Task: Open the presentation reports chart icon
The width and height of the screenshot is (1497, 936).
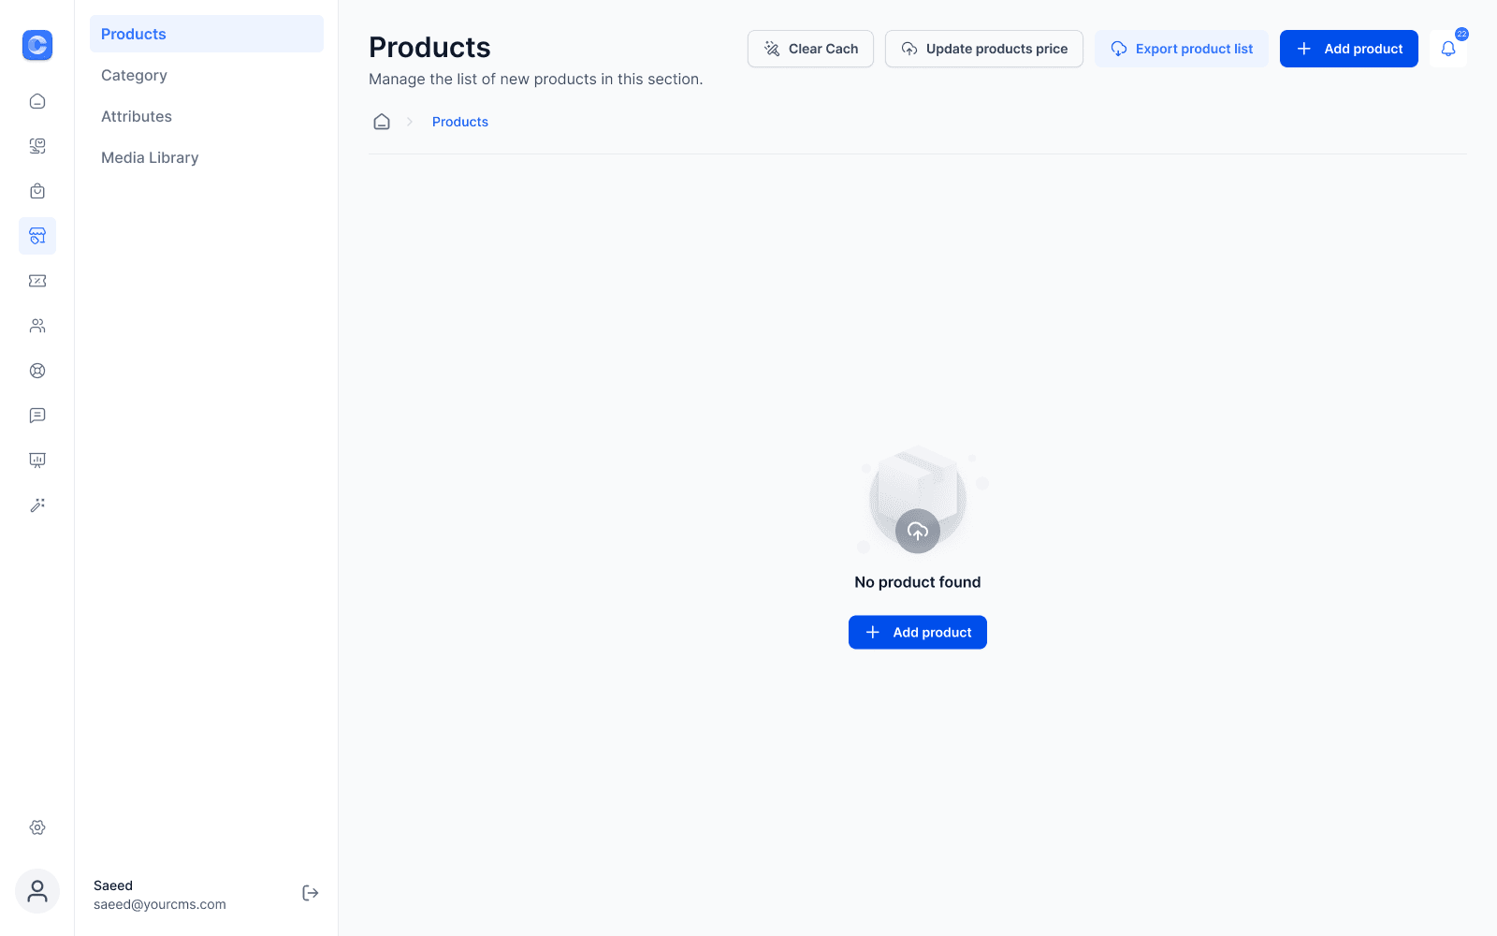Action: point(37,461)
